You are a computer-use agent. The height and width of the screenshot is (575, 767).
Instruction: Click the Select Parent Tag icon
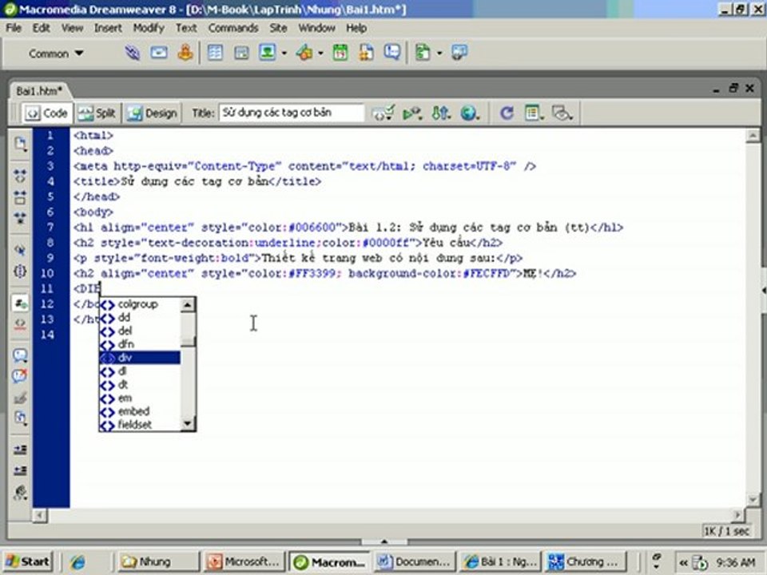tap(20, 250)
